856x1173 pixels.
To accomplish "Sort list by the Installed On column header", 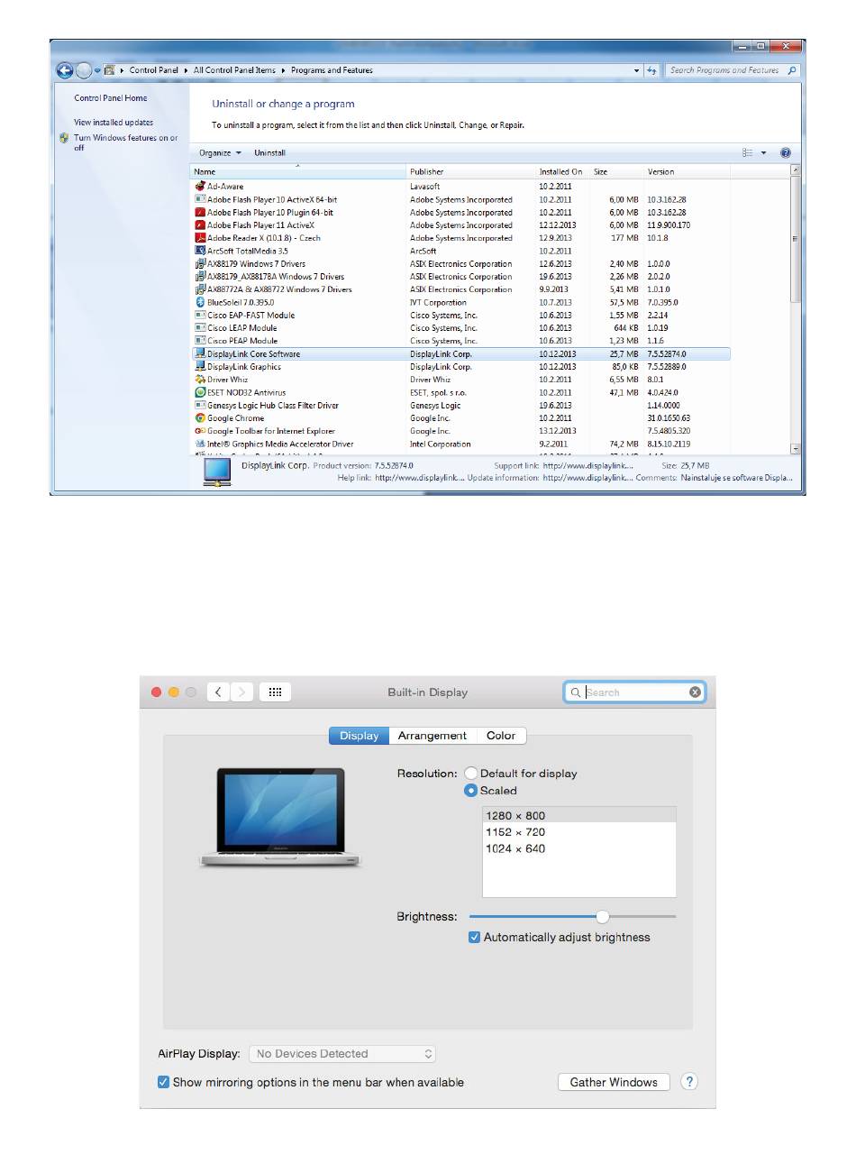I will click(562, 171).
